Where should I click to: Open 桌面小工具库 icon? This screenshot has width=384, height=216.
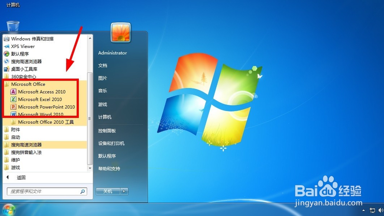click(7, 69)
